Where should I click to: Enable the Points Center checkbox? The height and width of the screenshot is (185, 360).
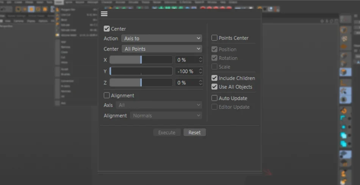[214, 38]
